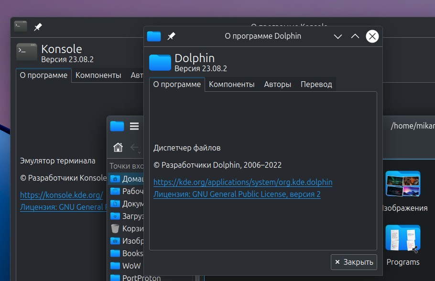Click Версия 23.08.2 text under Dolphin

click(x=201, y=68)
